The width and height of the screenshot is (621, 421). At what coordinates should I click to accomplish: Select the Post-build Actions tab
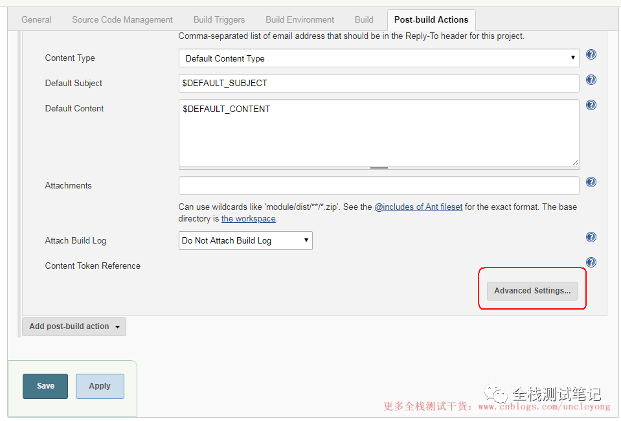click(x=431, y=20)
